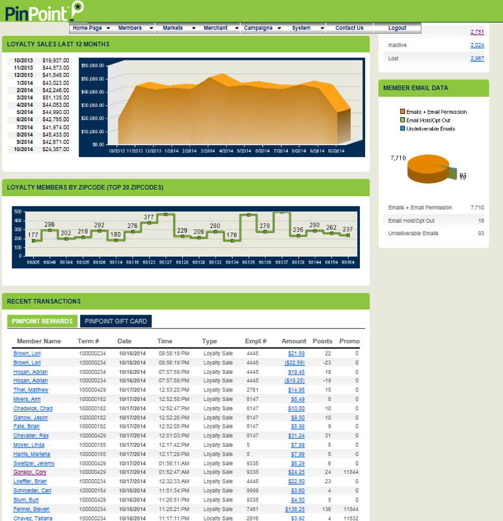Viewport: 503px width, 521px height.
Task: Open the $136.25 transaction amount
Action: click(x=295, y=510)
